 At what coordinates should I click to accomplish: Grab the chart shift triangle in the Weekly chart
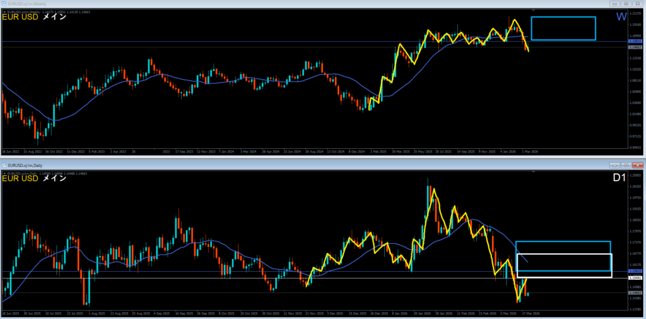(x=533, y=10)
